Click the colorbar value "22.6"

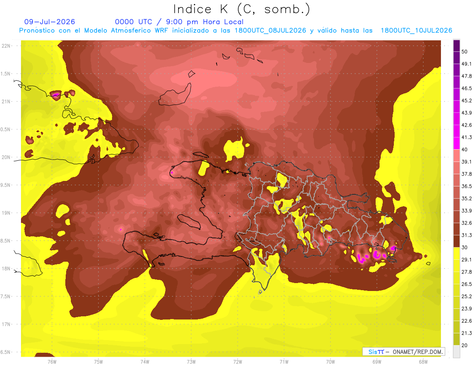(467, 321)
